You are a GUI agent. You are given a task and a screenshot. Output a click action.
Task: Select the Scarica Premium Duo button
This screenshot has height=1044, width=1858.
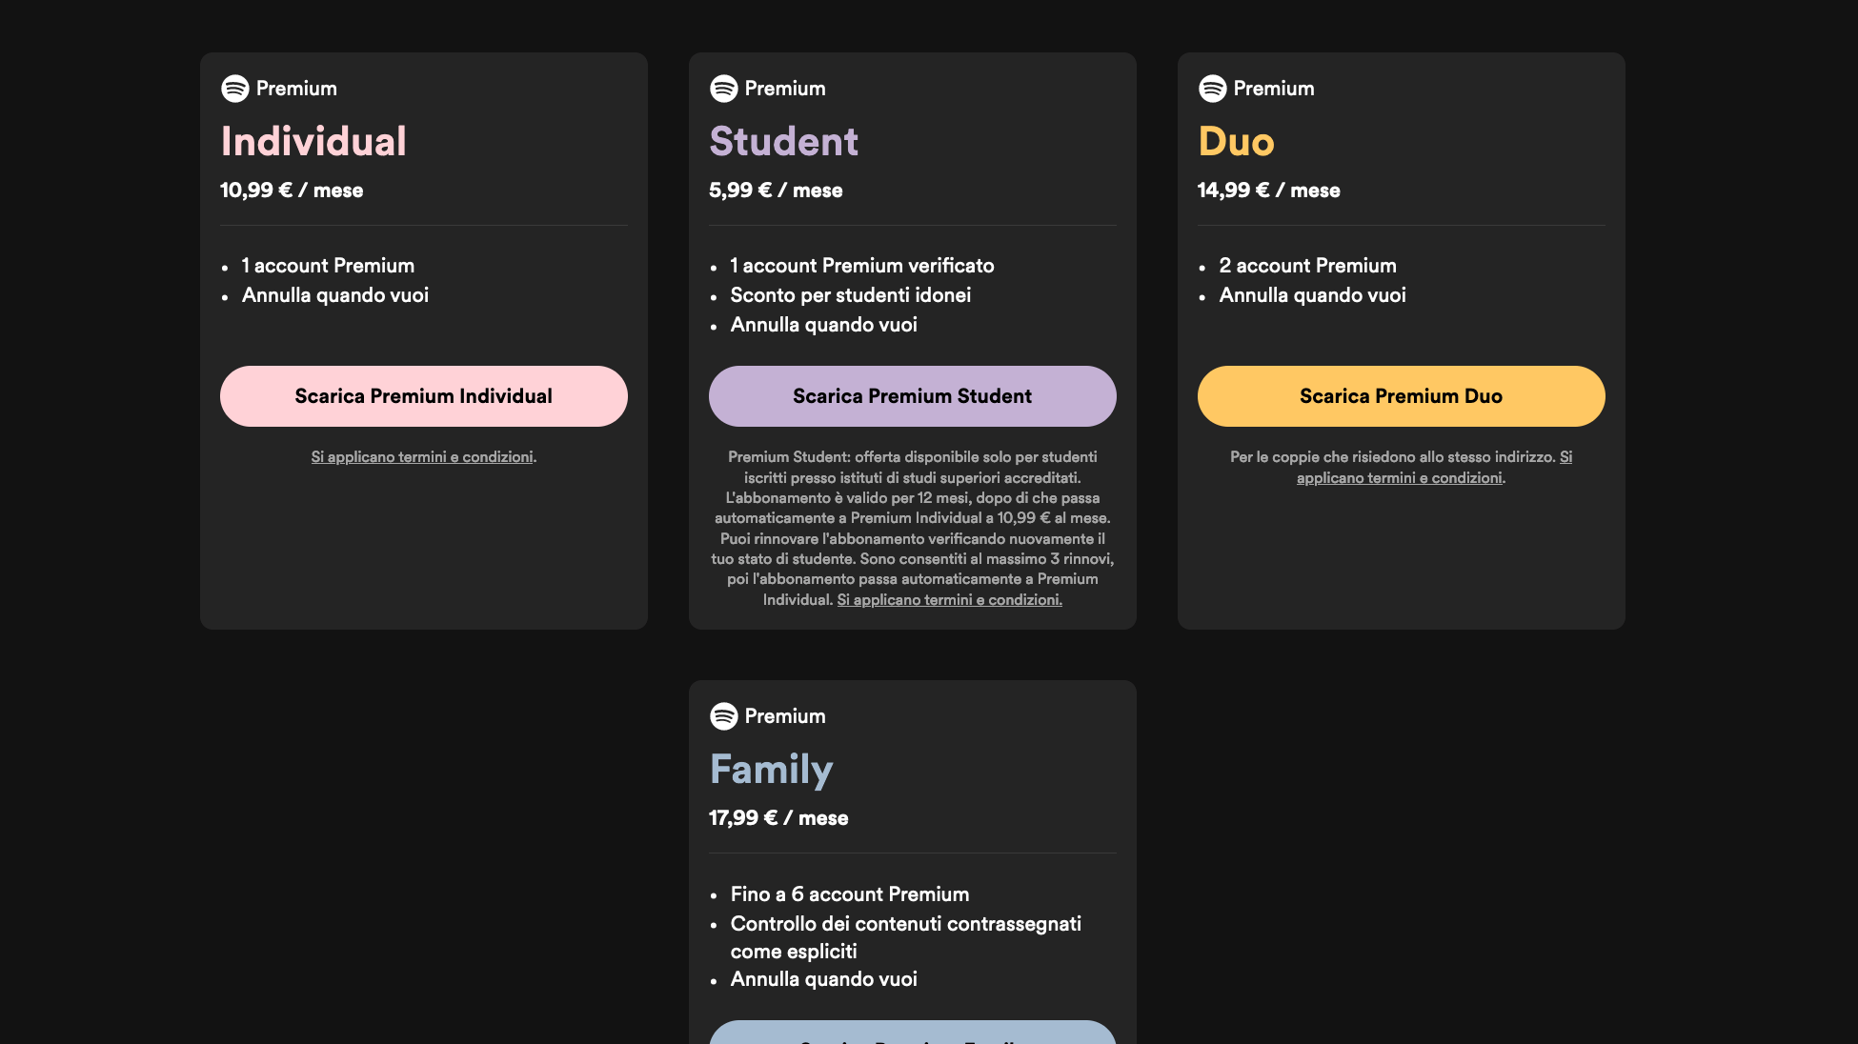pyautogui.click(x=1402, y=396)
